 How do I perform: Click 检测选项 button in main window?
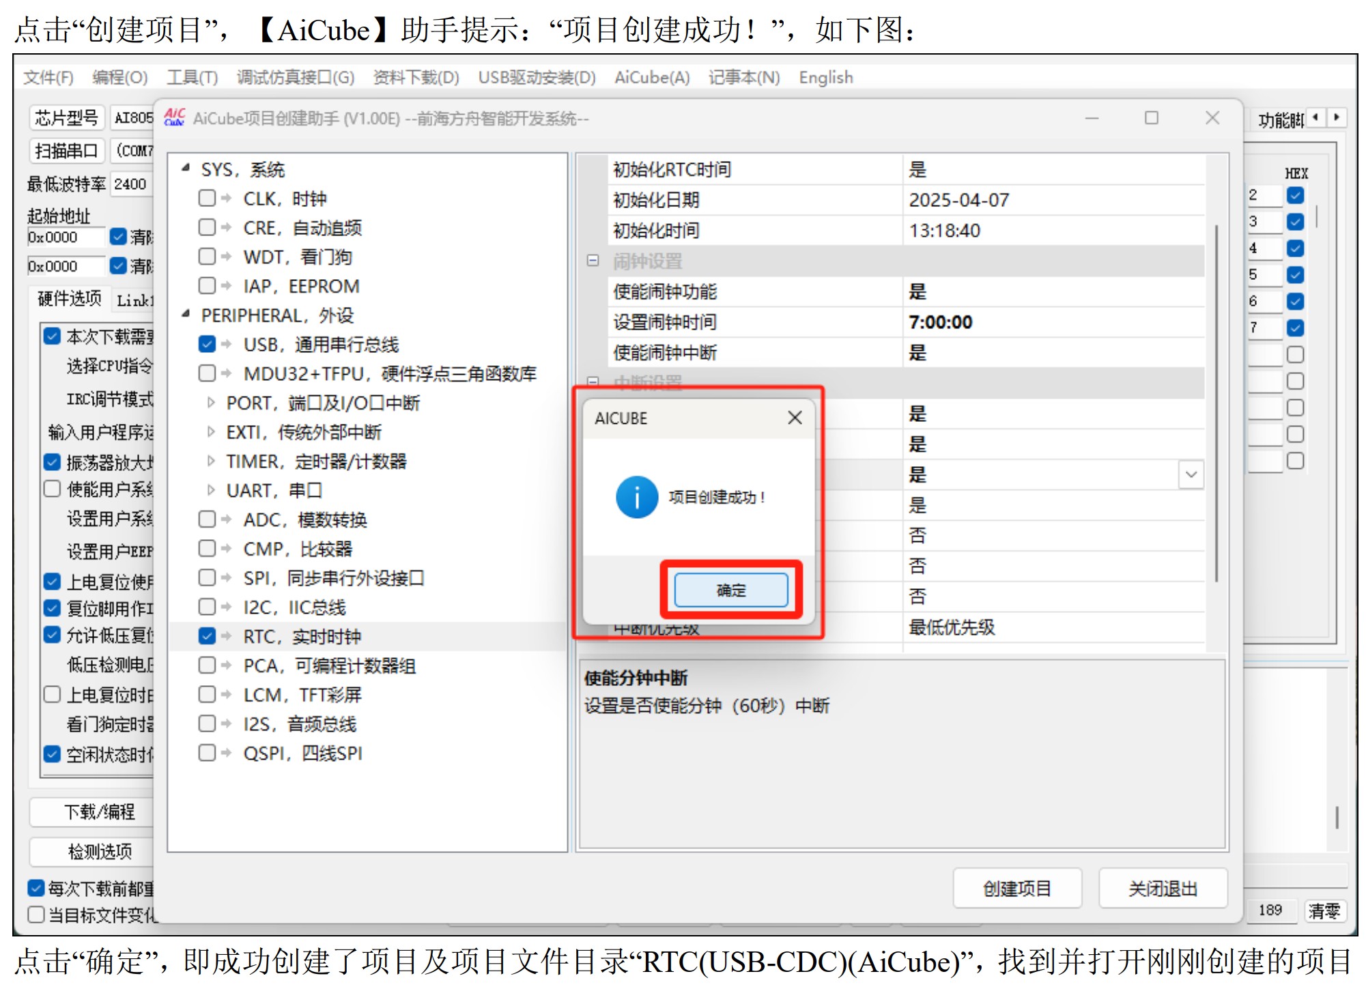coord(92,851)
